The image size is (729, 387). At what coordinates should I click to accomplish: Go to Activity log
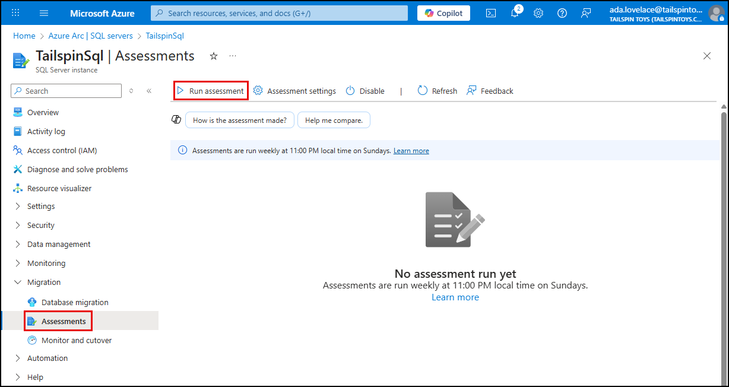click(x=46, y=131)
